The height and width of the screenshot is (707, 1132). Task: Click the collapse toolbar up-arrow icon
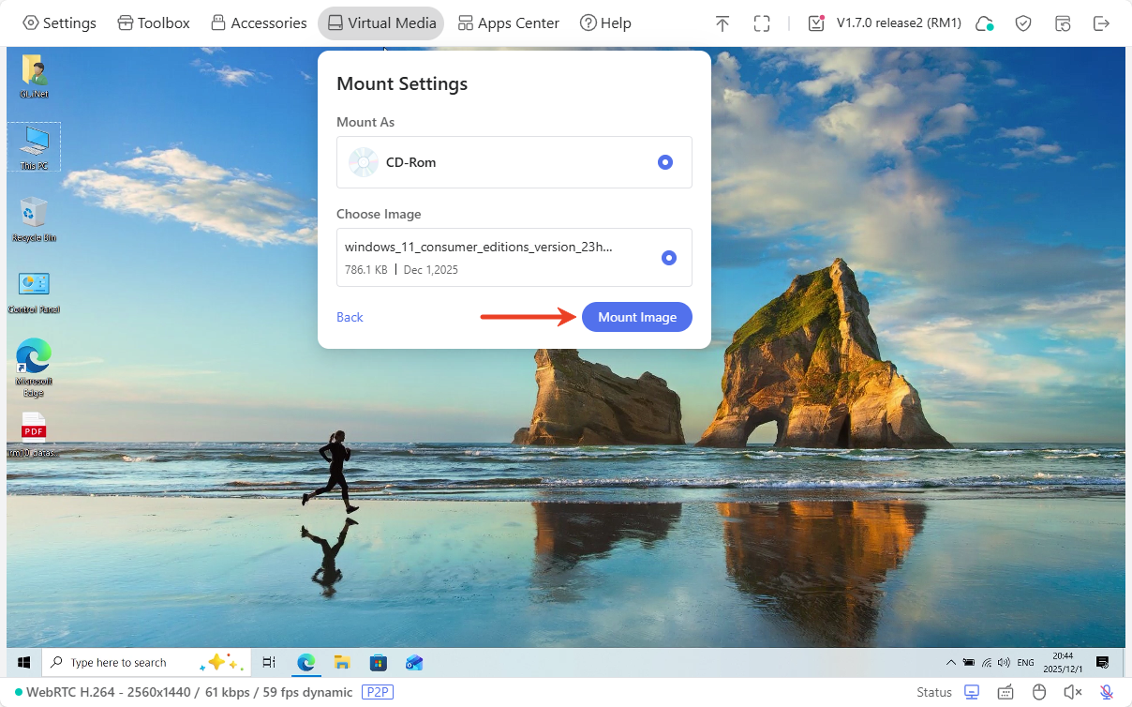[722, 23]
